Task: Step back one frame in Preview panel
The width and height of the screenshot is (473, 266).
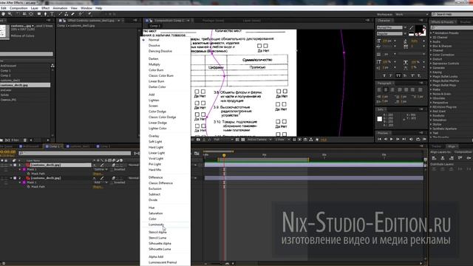Action: [386, 139]
